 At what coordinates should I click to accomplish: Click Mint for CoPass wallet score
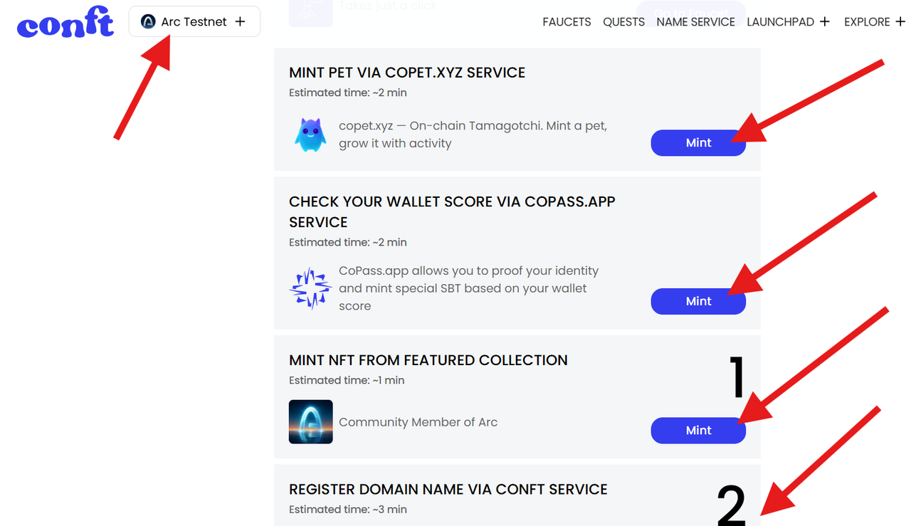(x=698, y=301)
